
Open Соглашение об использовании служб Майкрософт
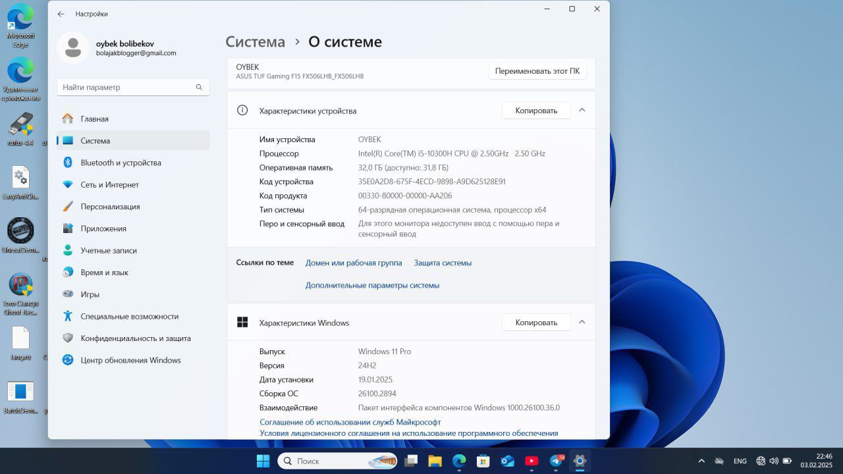coord(350,422)
